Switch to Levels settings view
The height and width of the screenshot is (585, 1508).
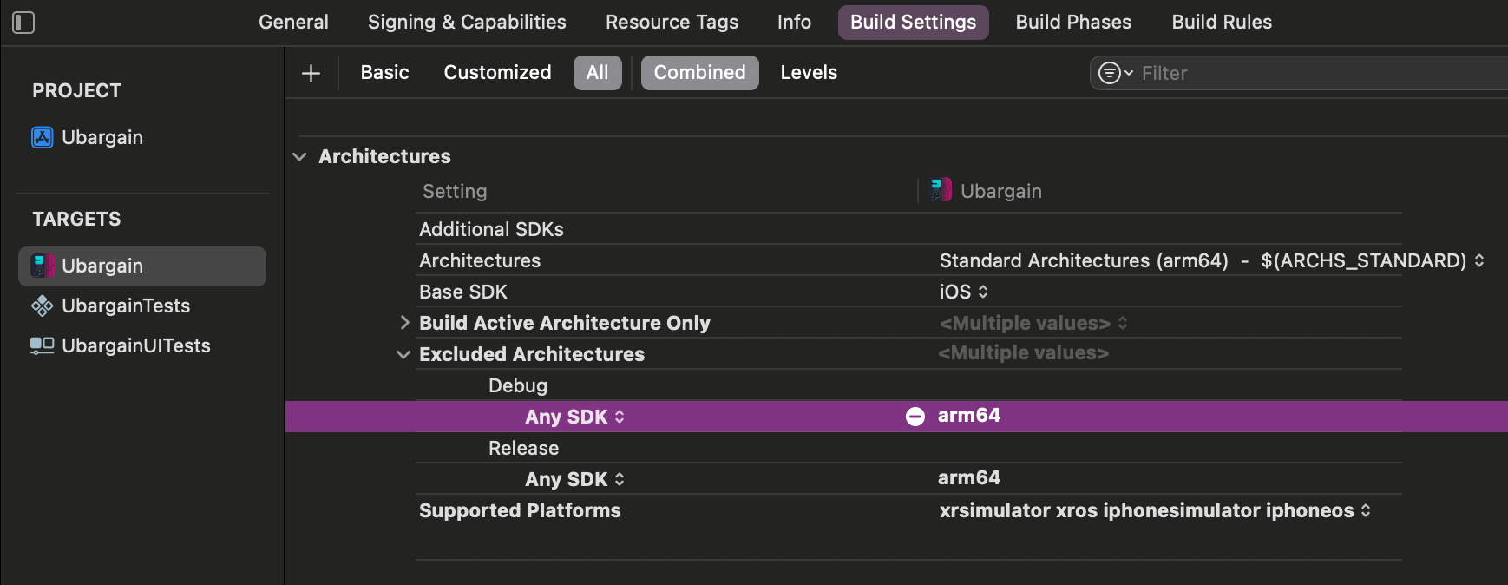pyautogui.click(x=809, y=73)
